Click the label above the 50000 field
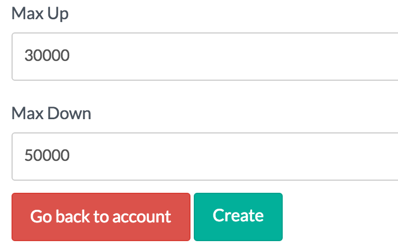The height and width of the screenshot is (251, 398). (x=52, y=114)
